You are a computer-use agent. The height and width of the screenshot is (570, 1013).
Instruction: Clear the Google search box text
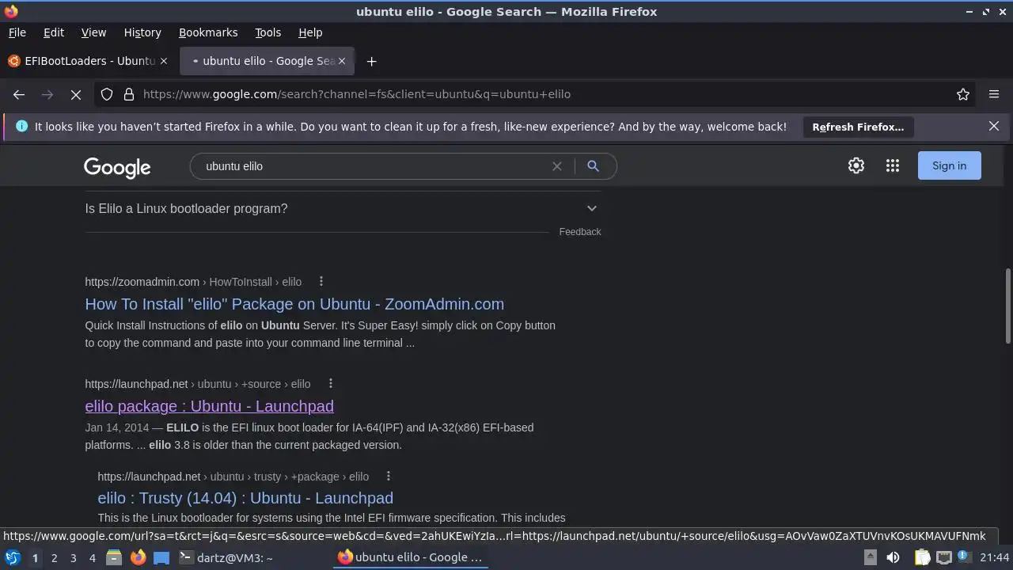pos(557,166)
